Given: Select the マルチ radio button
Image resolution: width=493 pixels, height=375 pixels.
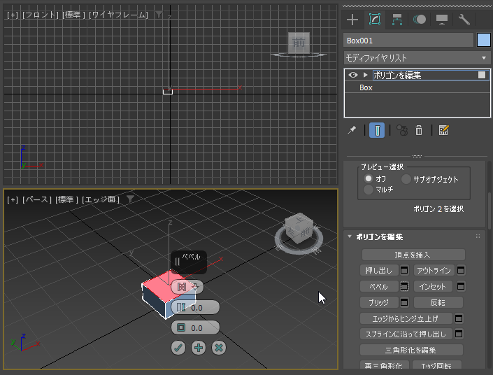Looking at the screenshot, I should pyautogui.click(x=369, y=189).
